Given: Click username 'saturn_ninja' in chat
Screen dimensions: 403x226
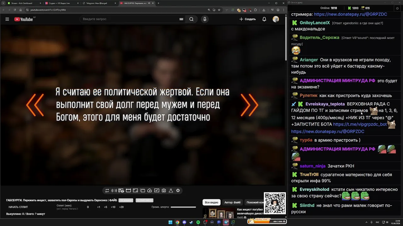Looking at the screenshot, I should tap(313, 166).
